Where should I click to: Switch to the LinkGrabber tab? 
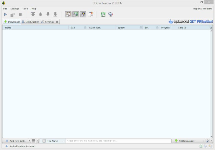click(x=30, y=22)
